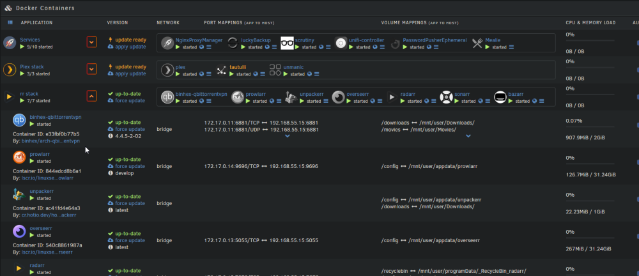Click the overseerr icon in rr stack preview bar
Image resolution: width=639 pixels, height=276 pixels.
[338, 97]
